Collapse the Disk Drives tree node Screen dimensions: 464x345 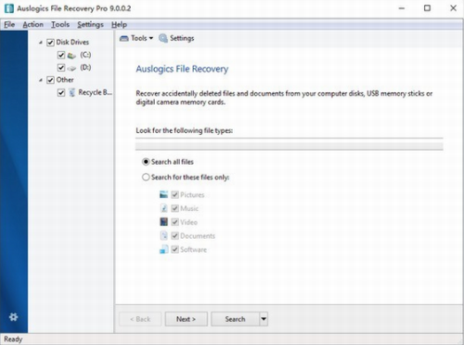click(41, 43)
